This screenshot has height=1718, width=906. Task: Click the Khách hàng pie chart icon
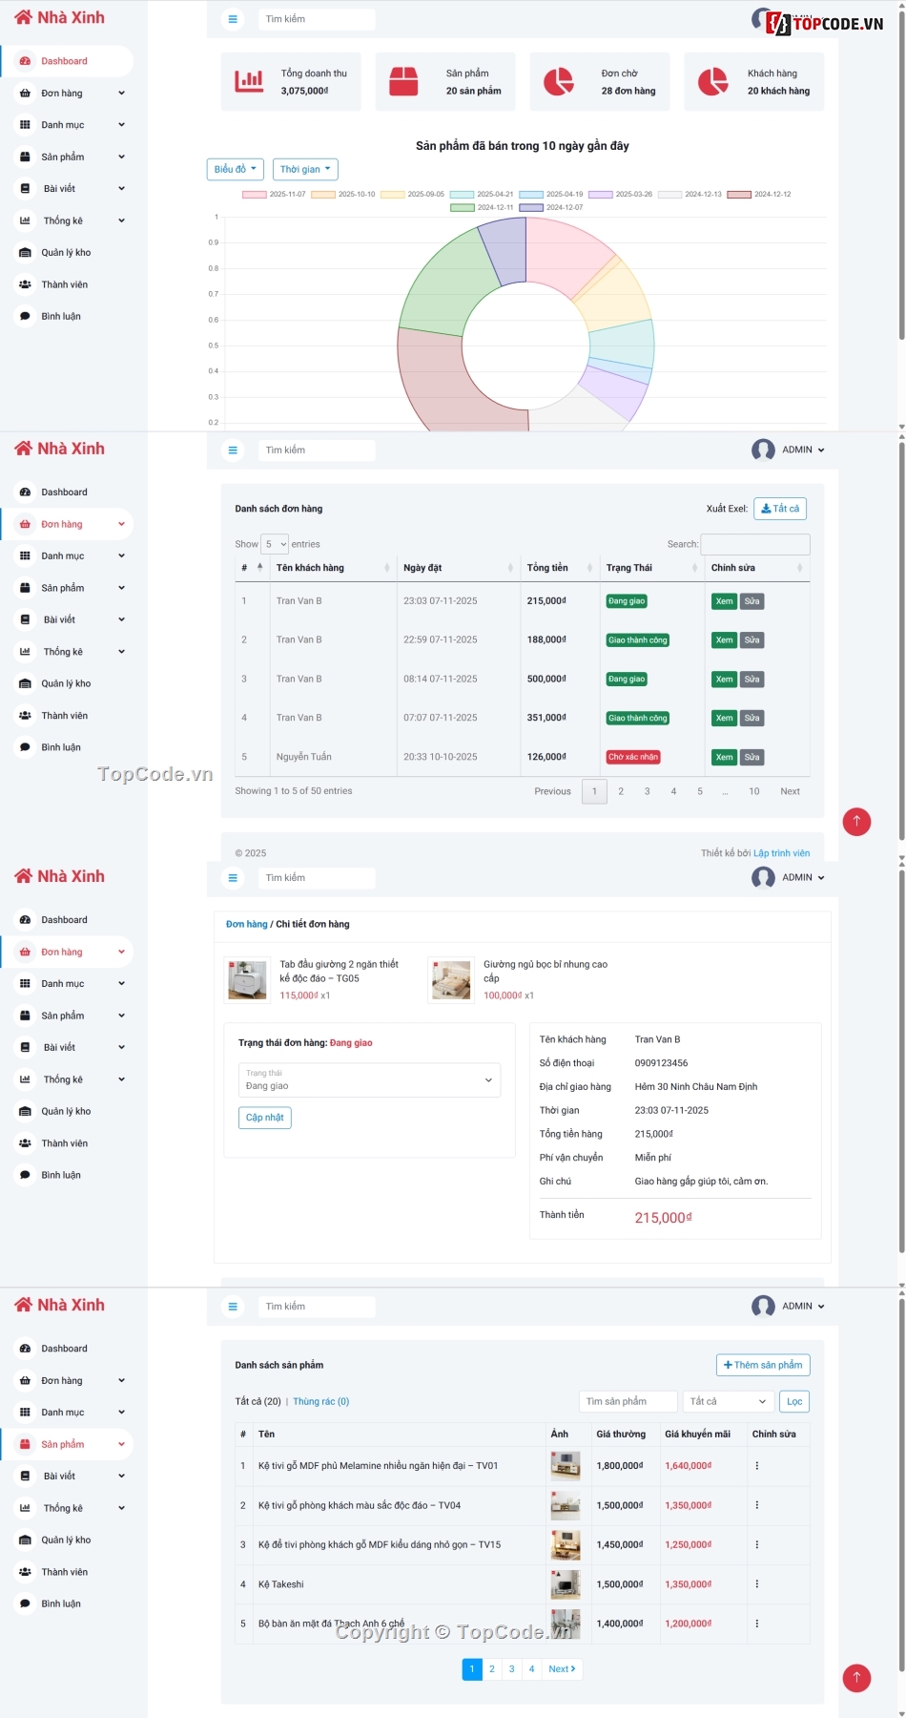712,81
